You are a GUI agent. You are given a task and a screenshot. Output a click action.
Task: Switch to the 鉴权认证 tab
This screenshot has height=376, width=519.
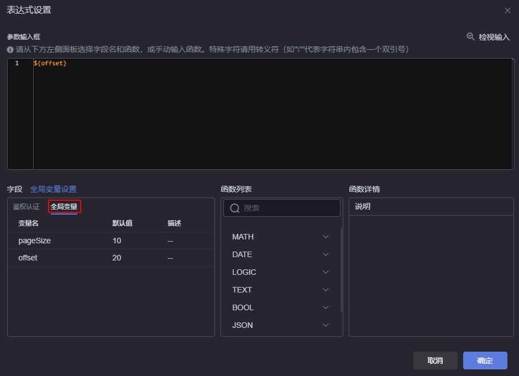coord(26,207)
